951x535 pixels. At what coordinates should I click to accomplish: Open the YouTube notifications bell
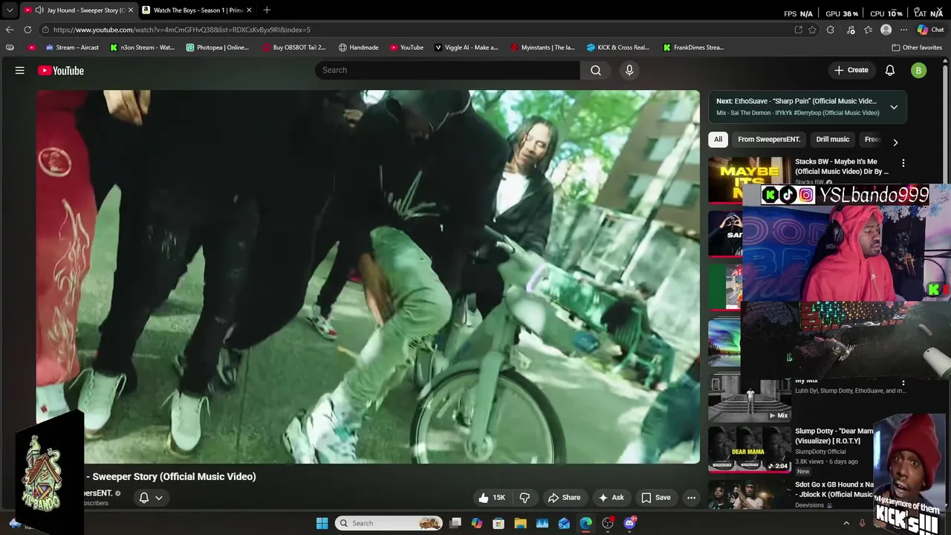(x=890, y=70)
